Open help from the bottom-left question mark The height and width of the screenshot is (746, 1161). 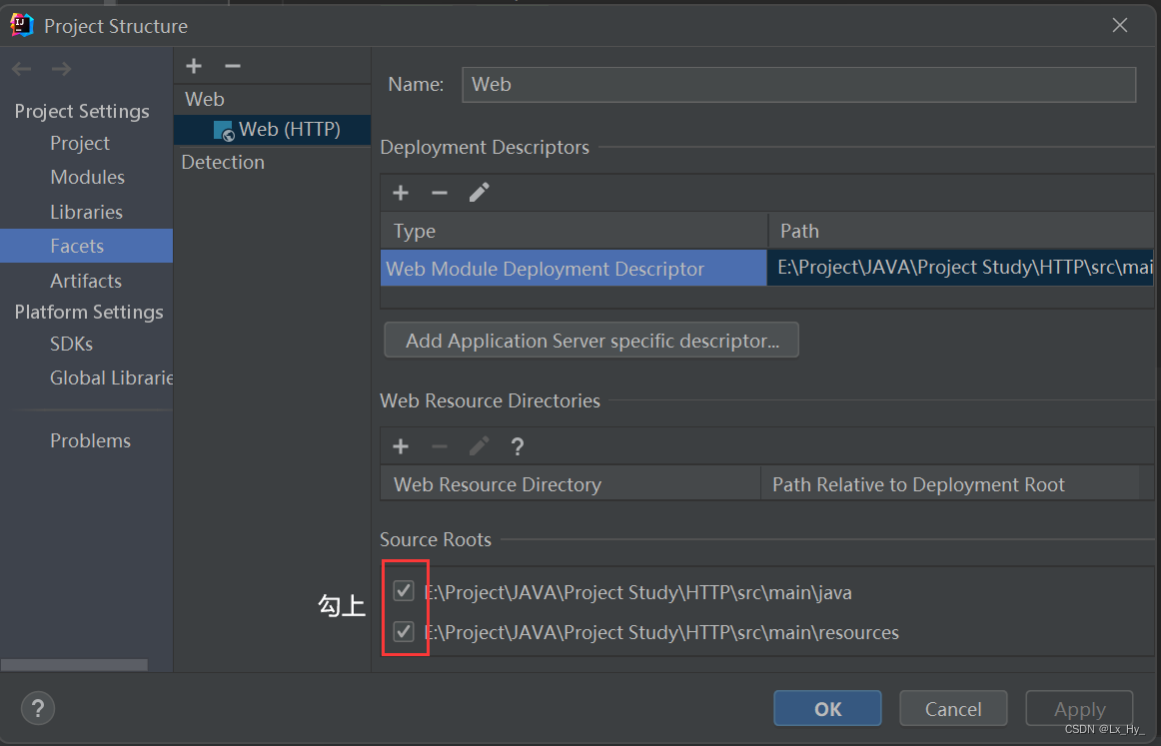(37, 708)
